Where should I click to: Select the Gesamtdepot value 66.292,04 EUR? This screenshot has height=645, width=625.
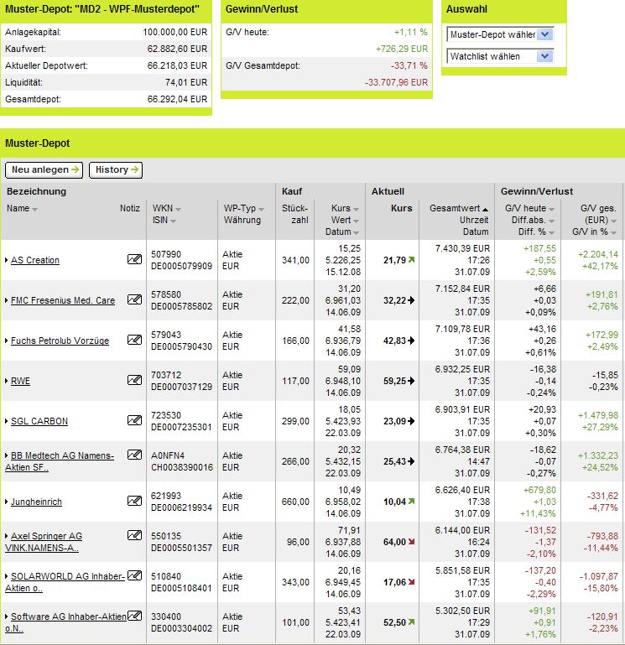(177, 99)
